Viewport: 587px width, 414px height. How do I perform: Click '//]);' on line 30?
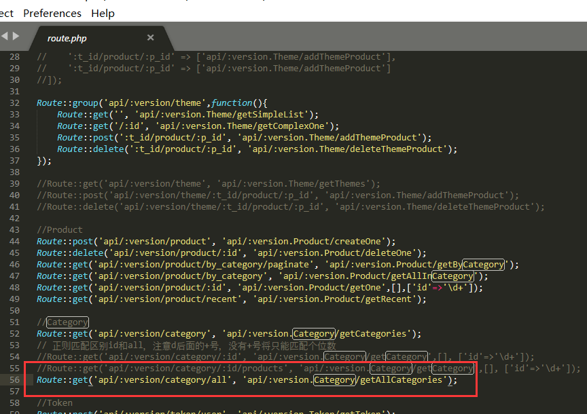pos(50,80)
